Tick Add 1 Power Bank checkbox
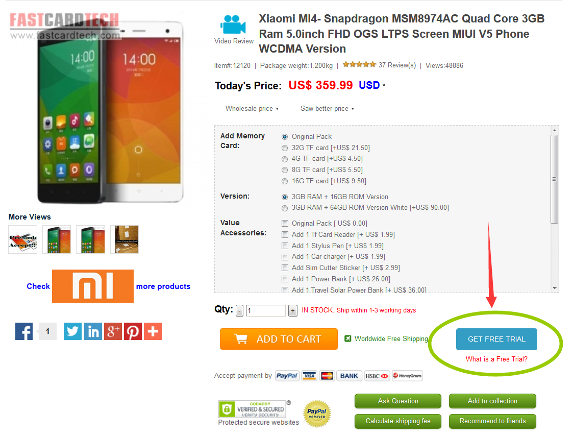 [285, 279]
